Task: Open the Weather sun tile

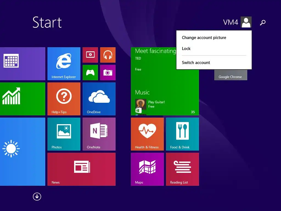Action: coord(23,152)
